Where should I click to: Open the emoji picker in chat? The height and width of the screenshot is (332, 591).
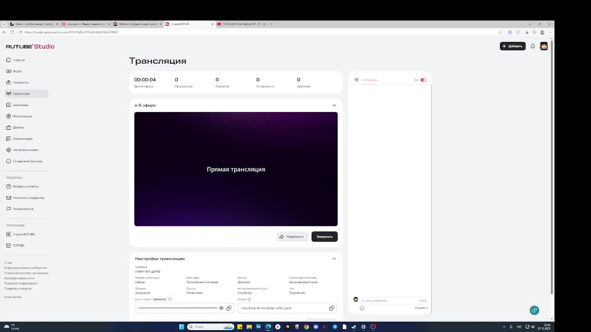362,308
